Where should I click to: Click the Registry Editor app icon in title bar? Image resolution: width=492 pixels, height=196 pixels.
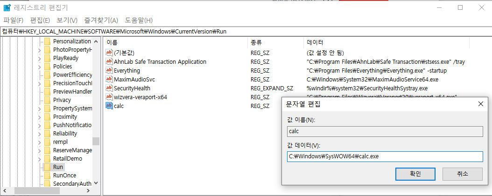coord(7,7)
